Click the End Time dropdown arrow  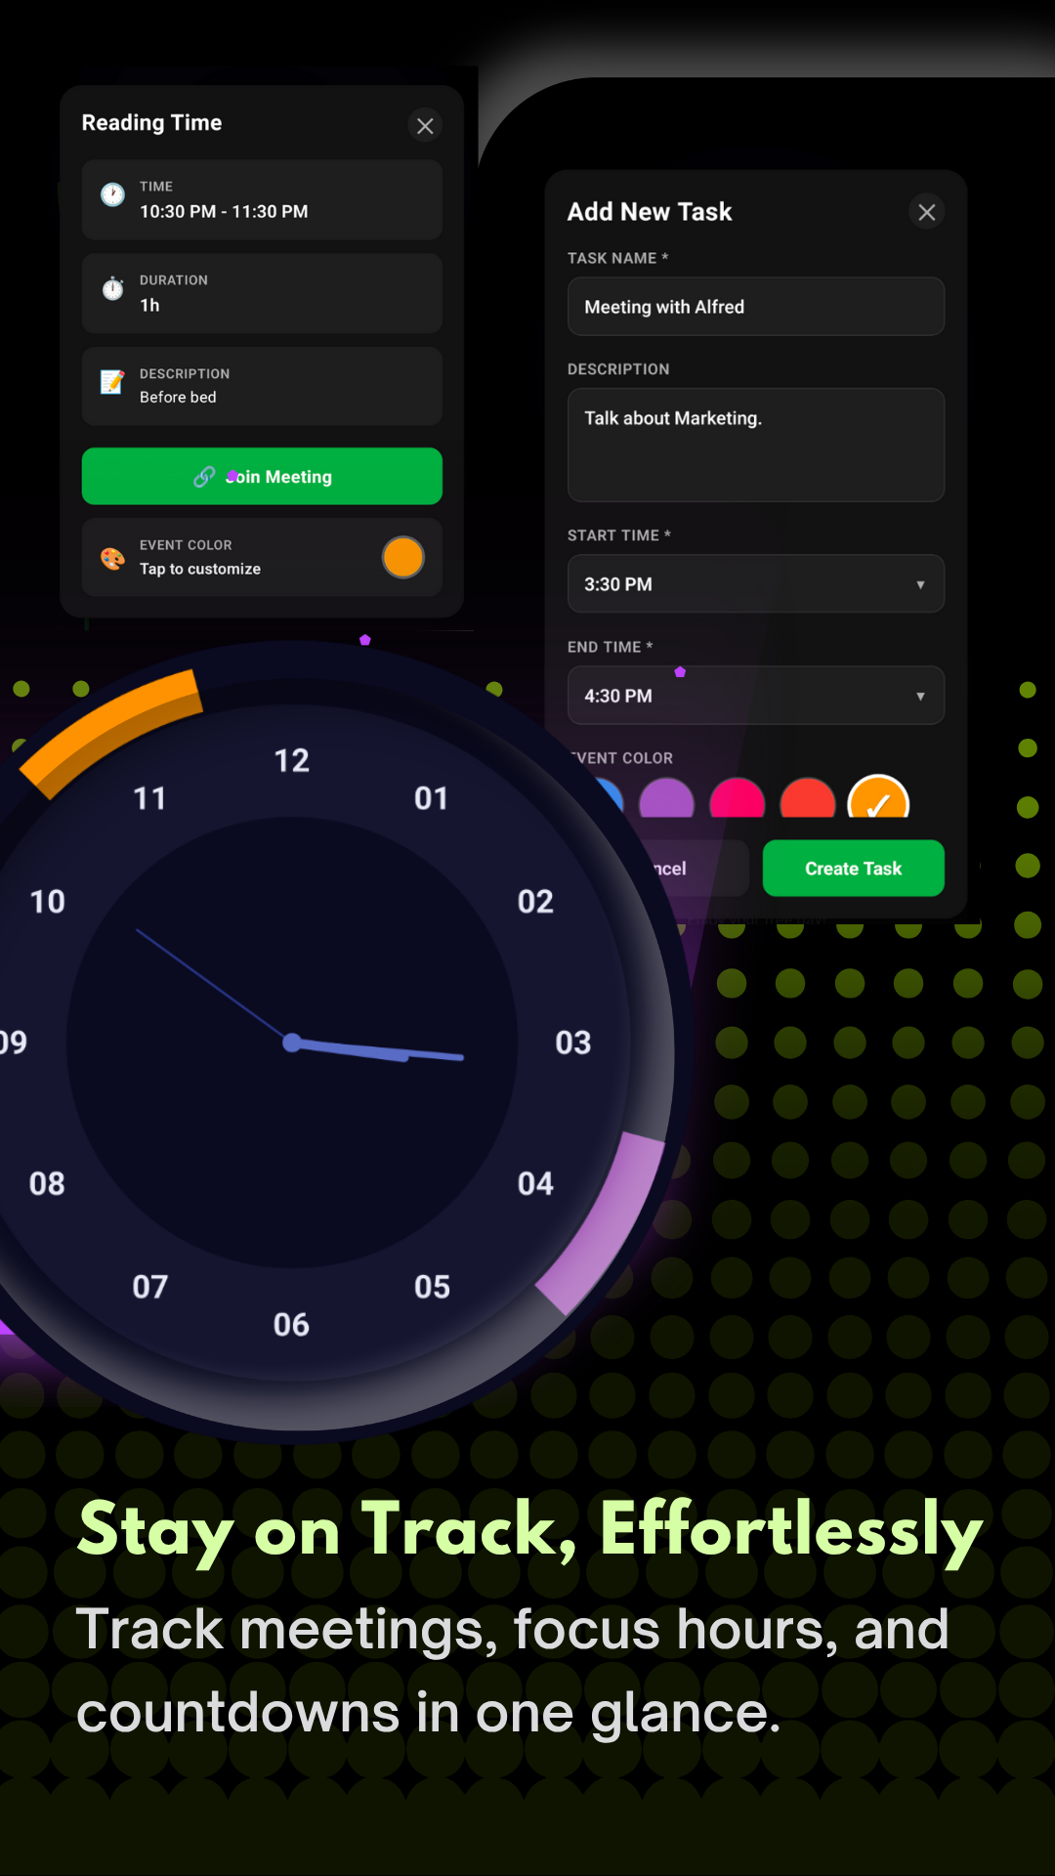[920, 697]
